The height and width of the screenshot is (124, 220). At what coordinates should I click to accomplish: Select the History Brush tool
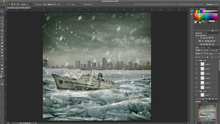(x=2, y=40)
